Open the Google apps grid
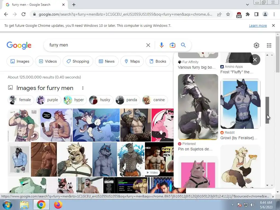The height and width of the screenshot is (210, 280). tap(269, 45)
